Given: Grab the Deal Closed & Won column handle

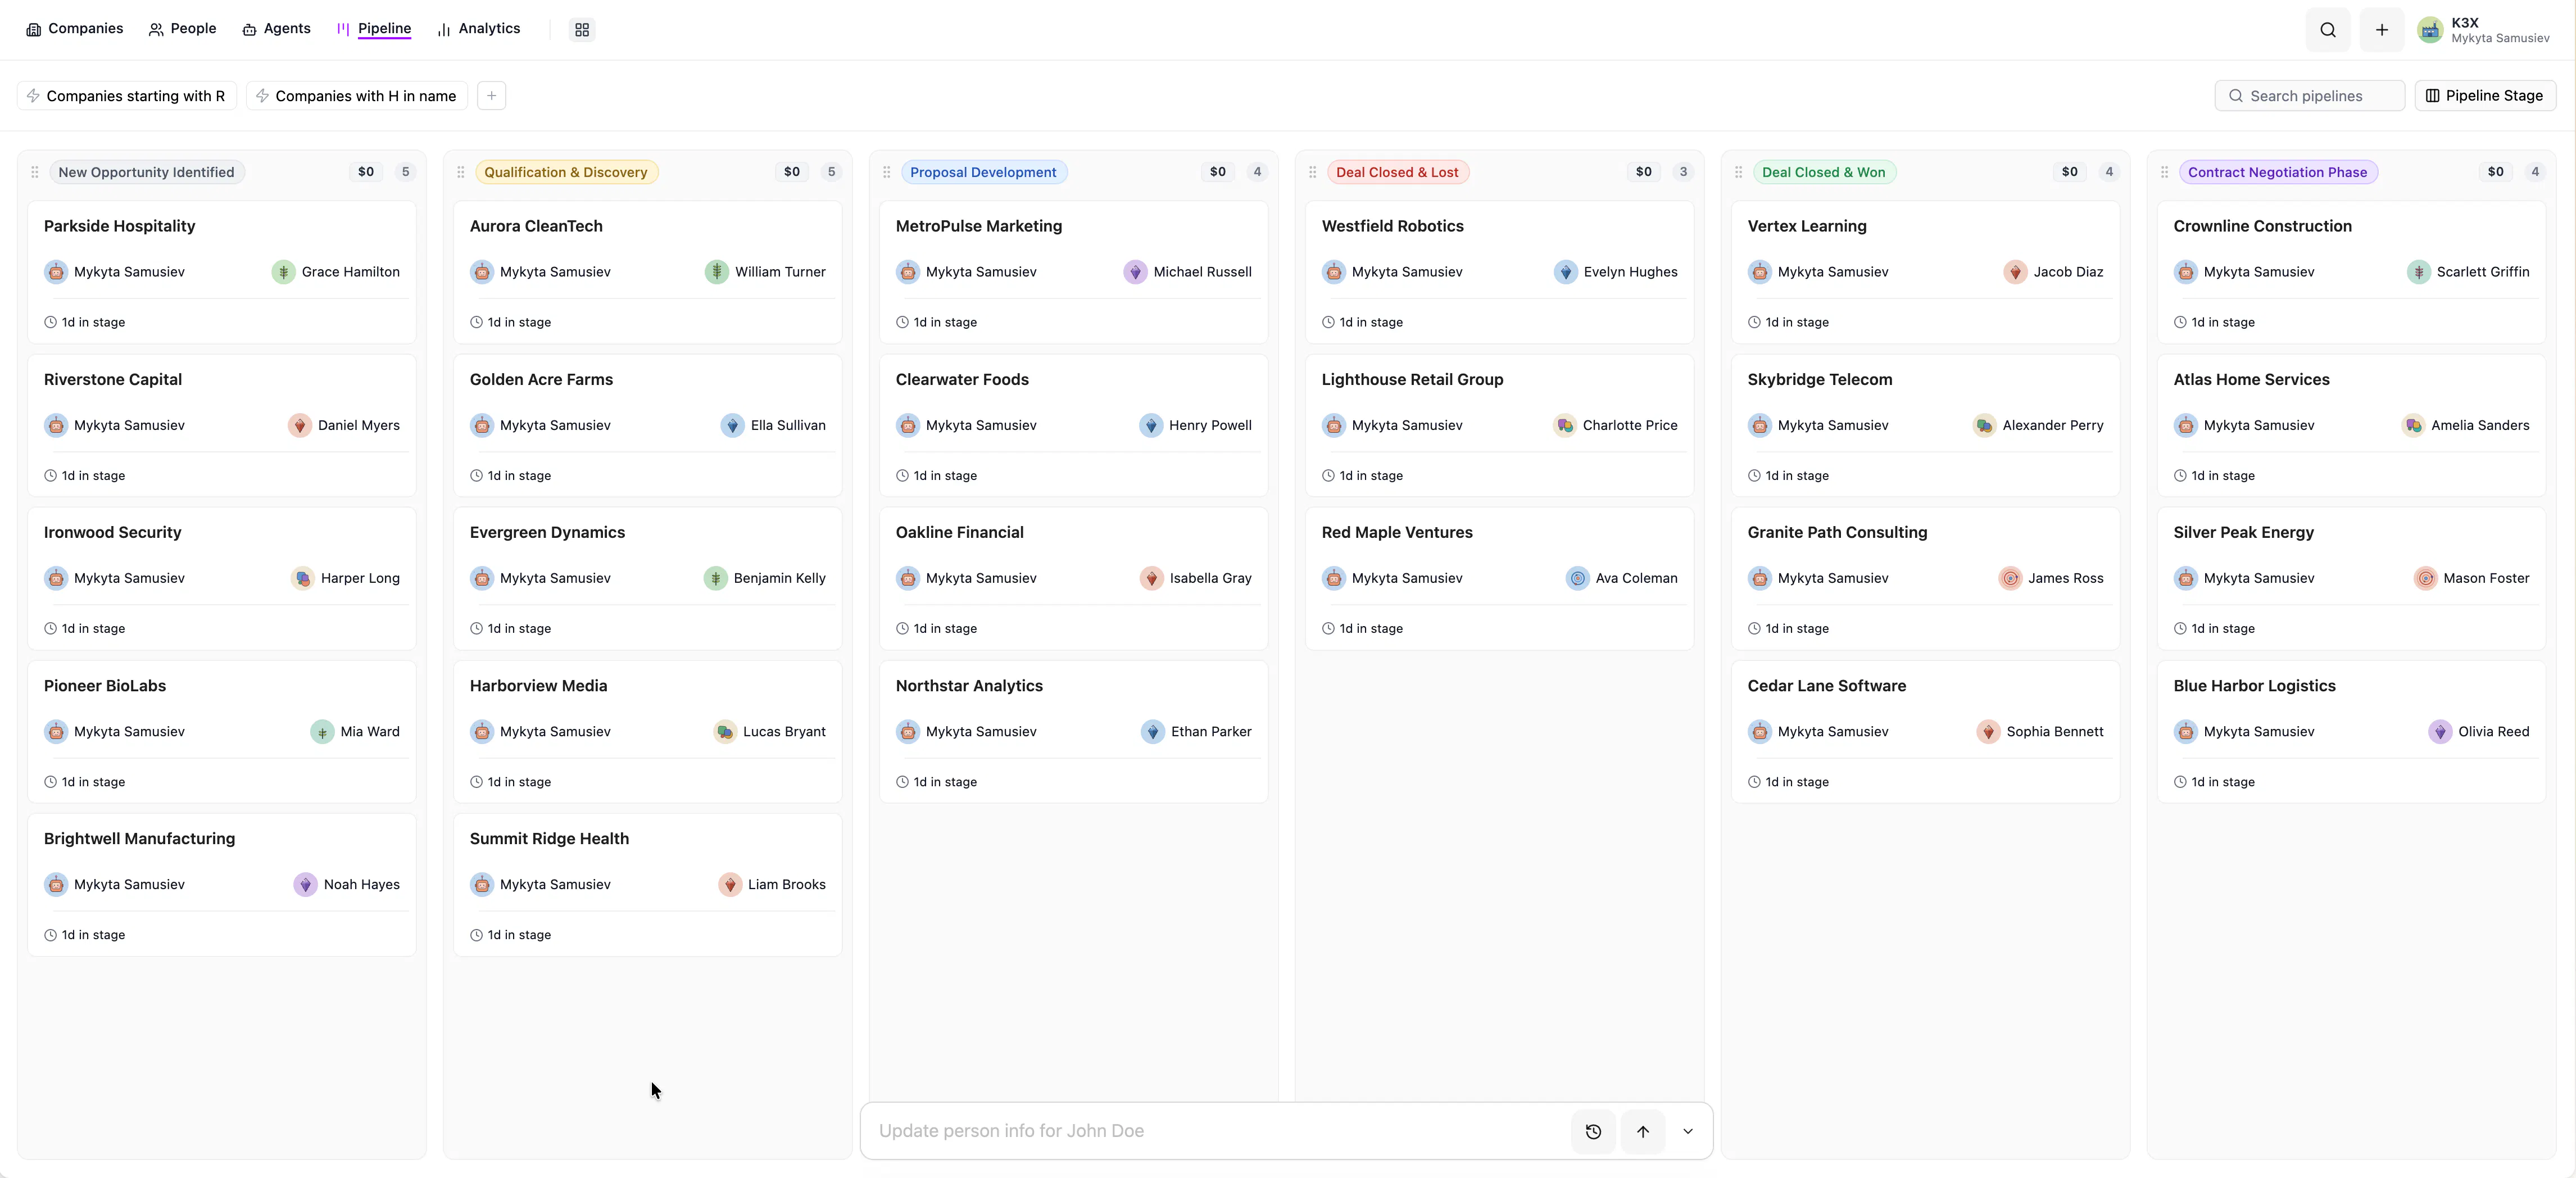Looking at the screenshot, I should (1739, 172).
